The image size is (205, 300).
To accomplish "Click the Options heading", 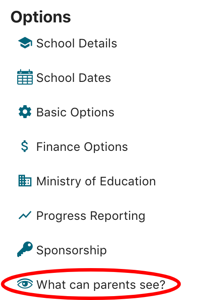I will coord(41,18).
